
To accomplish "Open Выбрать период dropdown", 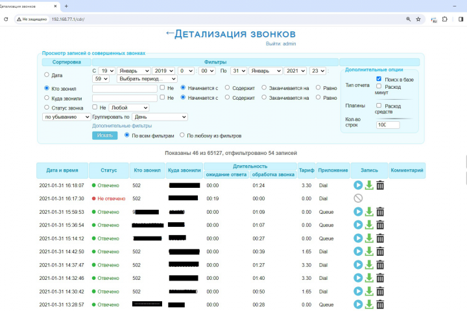I will (147, 79).
